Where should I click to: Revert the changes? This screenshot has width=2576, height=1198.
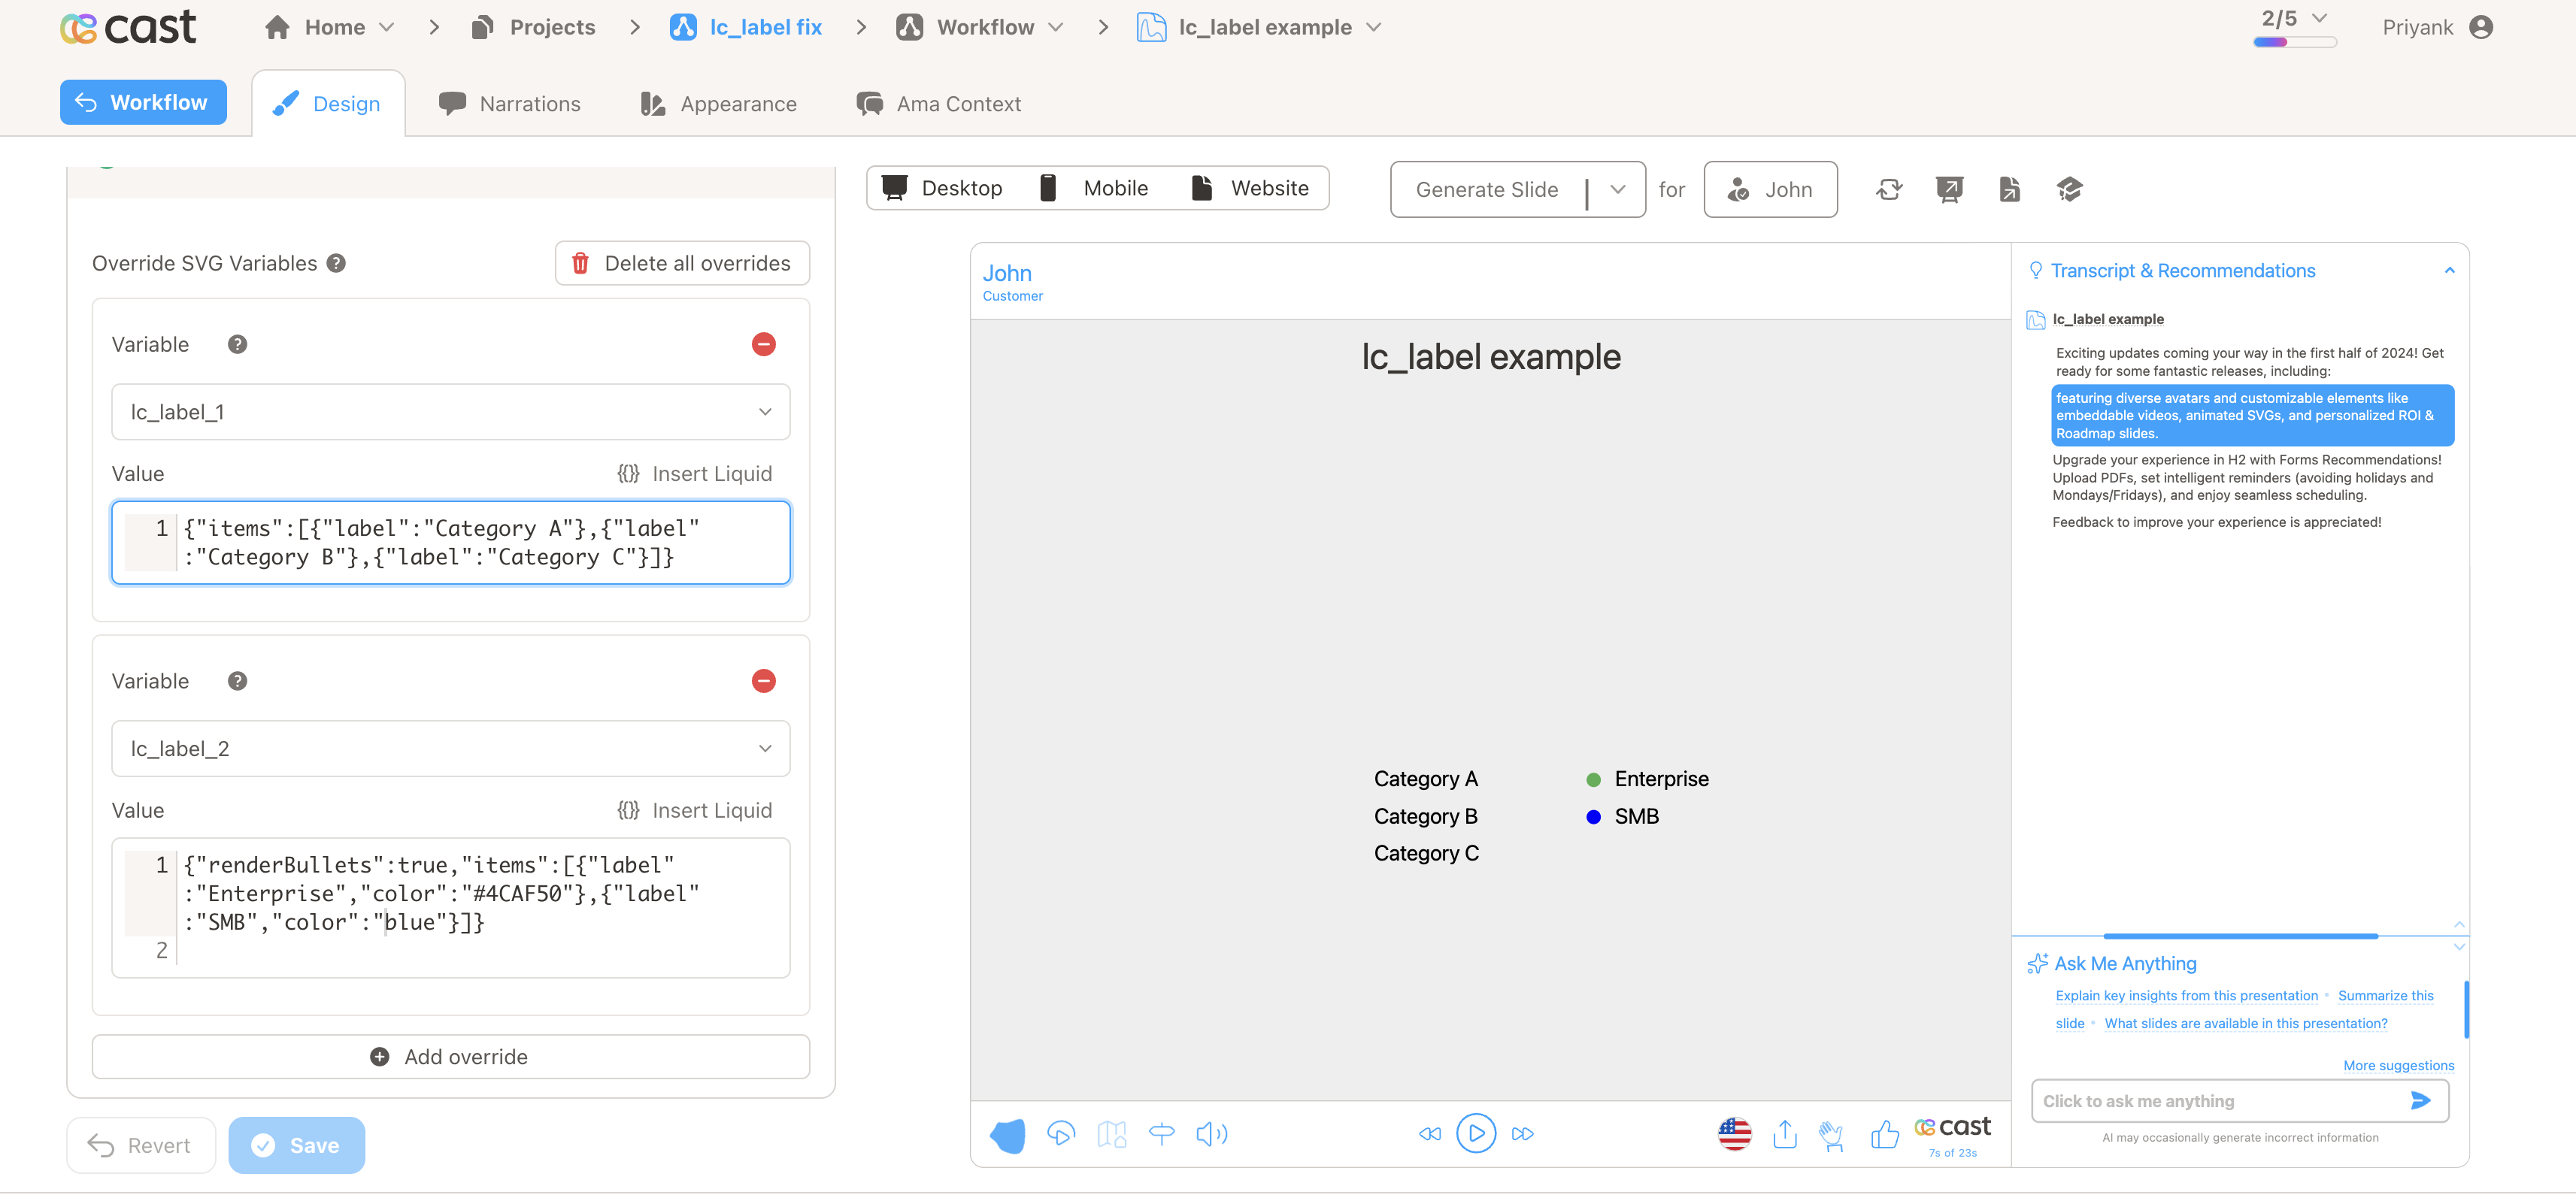141,1146
